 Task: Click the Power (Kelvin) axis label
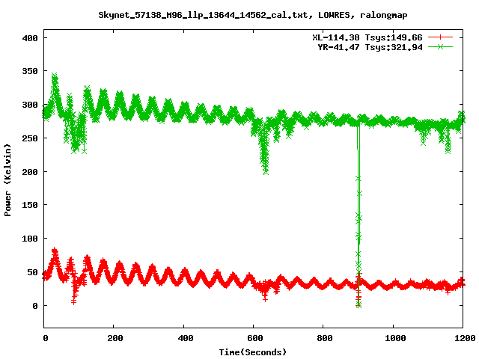[x=7, y=180]
